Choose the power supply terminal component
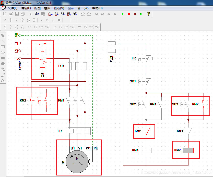The width and height of the screenshot is (213, 177). click(5, 20)
